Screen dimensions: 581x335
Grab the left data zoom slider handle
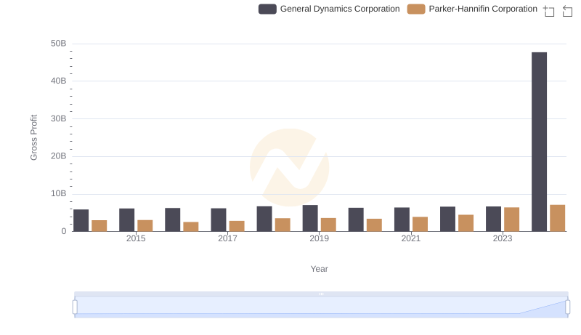(x=75, y=307)
